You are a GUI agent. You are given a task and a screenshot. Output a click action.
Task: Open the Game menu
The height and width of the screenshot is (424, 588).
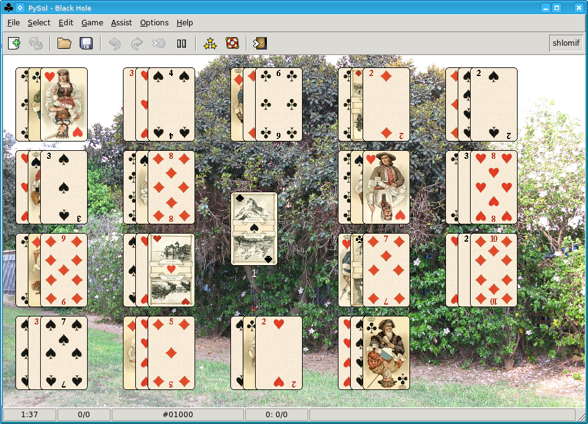click(92, 23)
